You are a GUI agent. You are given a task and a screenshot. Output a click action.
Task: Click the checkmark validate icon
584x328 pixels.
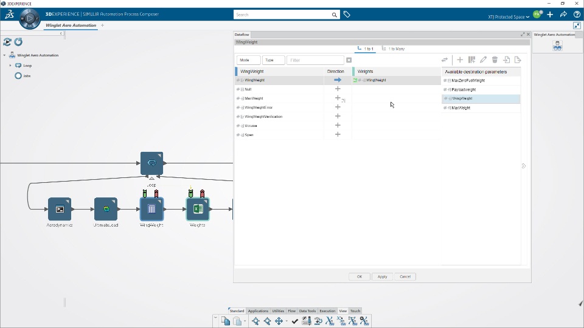click(x=294, y=321)
